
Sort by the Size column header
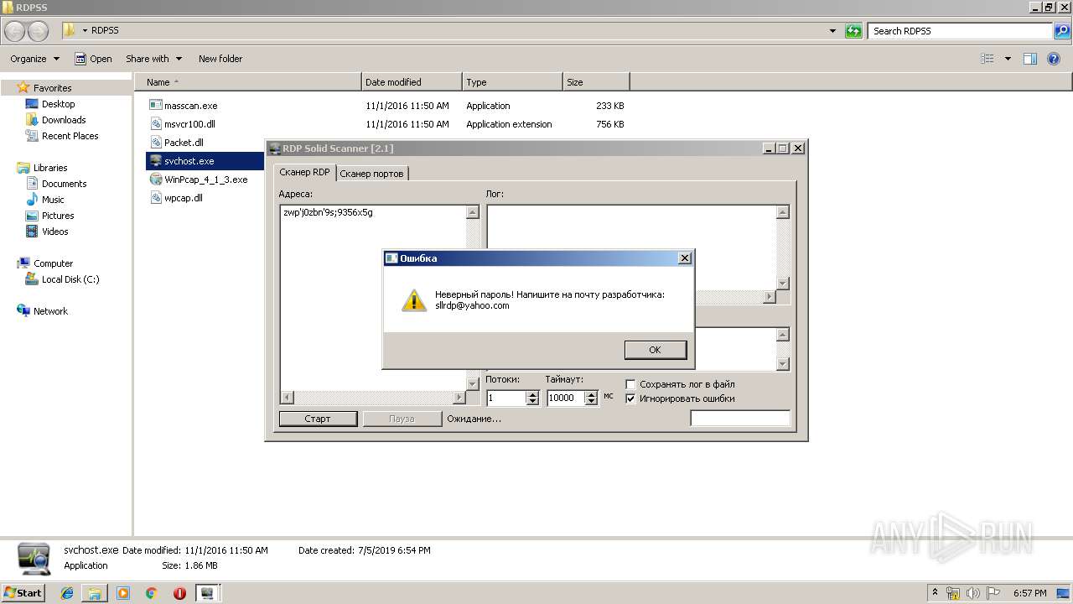pos(596,82)
